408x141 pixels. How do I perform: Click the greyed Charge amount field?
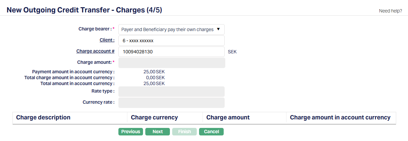point(172,63)
